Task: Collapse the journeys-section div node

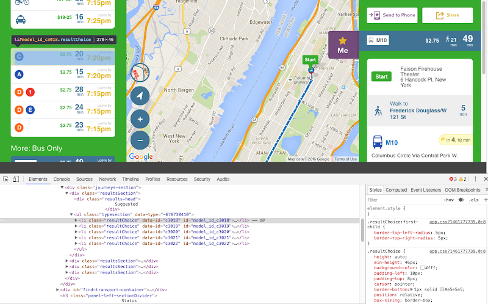Action: tap(62, 187)
